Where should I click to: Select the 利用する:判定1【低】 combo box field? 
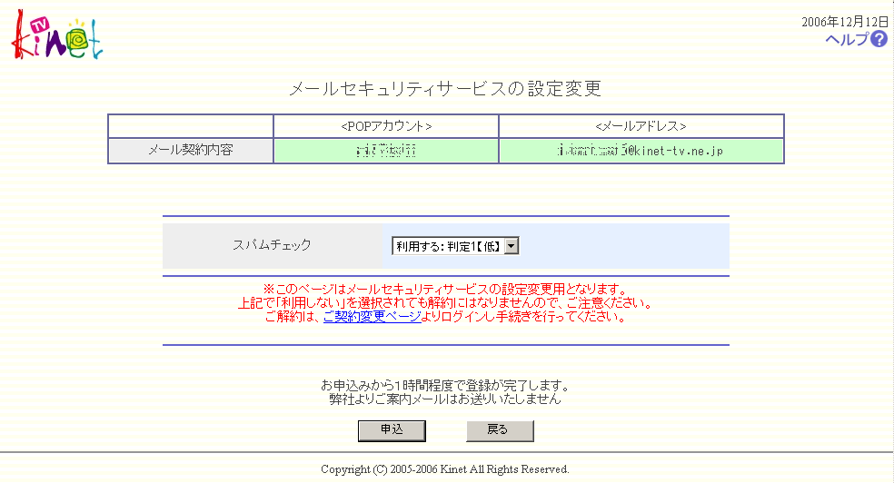448,246
